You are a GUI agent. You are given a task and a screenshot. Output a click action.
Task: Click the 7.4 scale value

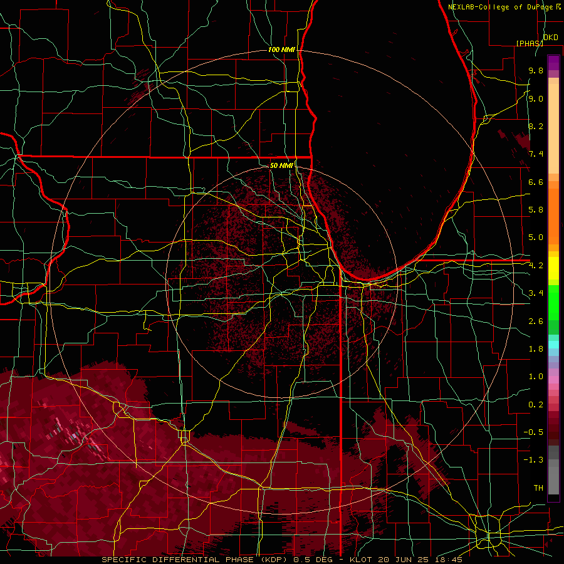536,154
